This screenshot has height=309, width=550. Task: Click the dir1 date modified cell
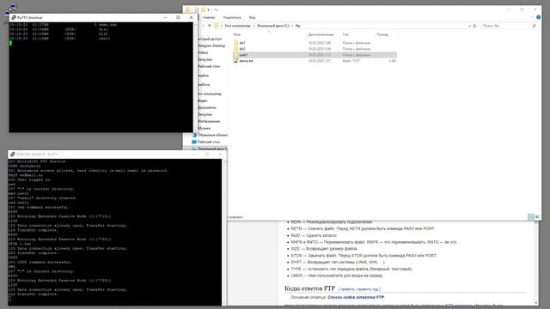click(319, 43)
